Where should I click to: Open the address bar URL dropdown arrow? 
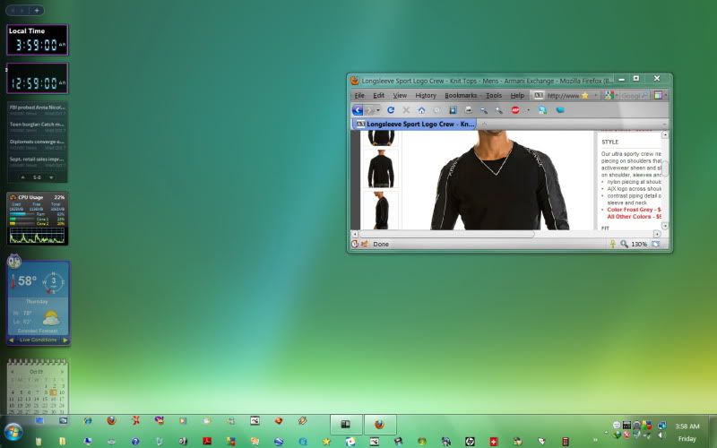tap(595, 96)
